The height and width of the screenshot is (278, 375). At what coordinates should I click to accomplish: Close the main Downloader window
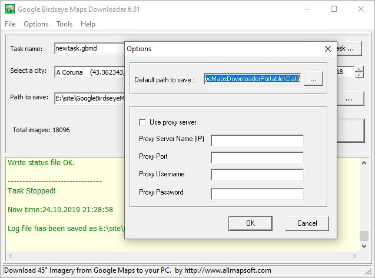[x=361, y=9]
